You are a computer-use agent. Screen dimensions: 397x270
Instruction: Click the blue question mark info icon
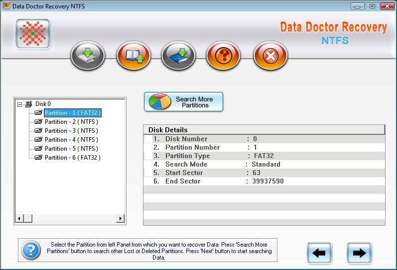pos(31,250)
